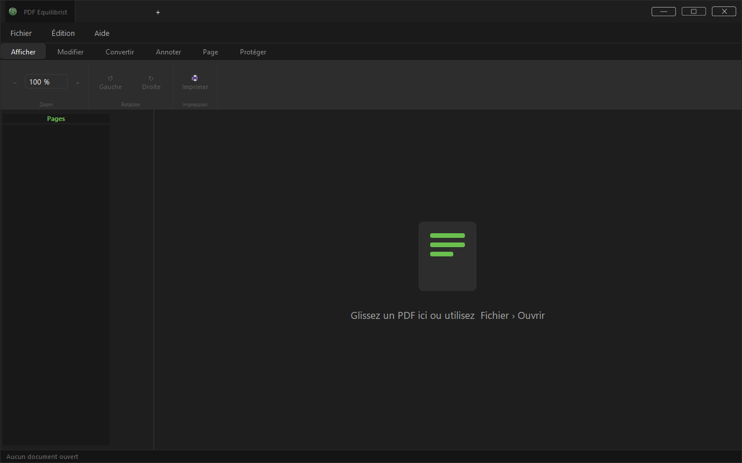
Task: Open the Aide menu
Action: click(x=102, y=33)
